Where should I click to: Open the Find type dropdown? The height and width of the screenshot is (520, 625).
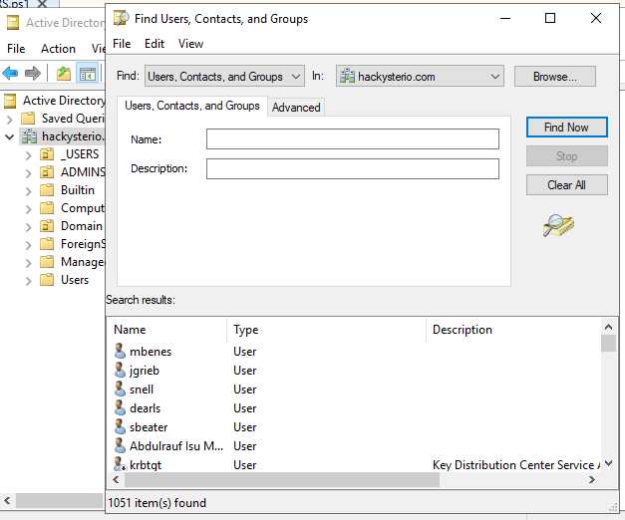click(x=224, y=76)
